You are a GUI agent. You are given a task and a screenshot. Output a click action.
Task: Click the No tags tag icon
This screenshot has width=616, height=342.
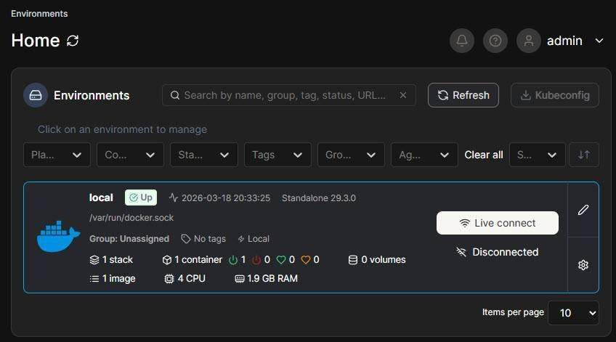click(x=185, y=239)
